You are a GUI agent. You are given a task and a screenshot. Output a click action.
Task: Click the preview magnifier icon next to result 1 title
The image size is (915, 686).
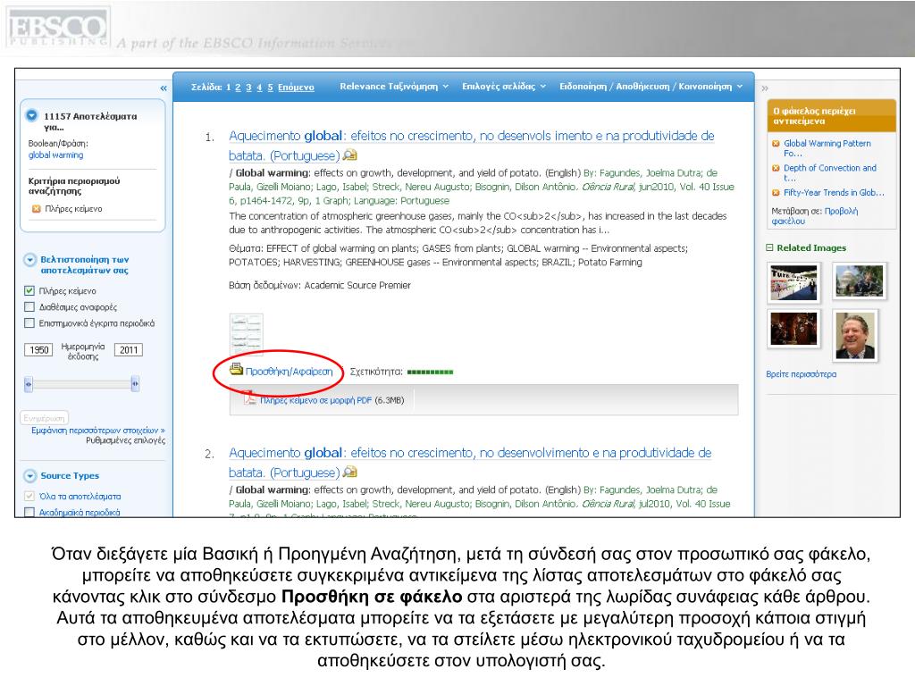[349, 155]
